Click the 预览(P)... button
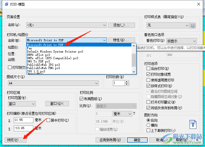This screenshot has height=147, width=205. [x=15, y=140]
